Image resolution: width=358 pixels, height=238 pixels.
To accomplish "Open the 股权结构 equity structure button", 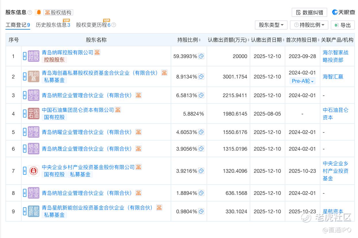I will click(58, 12).
